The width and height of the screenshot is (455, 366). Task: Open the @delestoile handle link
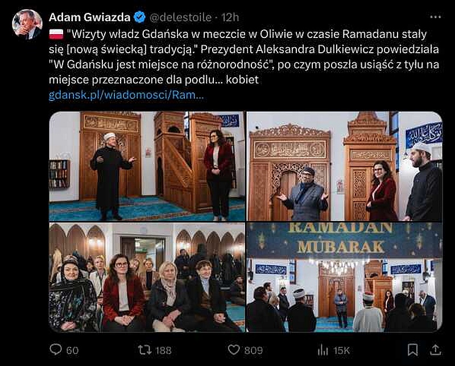pos(180,18)
